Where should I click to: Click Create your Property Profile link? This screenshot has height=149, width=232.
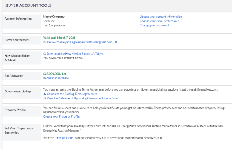point(61,116)
